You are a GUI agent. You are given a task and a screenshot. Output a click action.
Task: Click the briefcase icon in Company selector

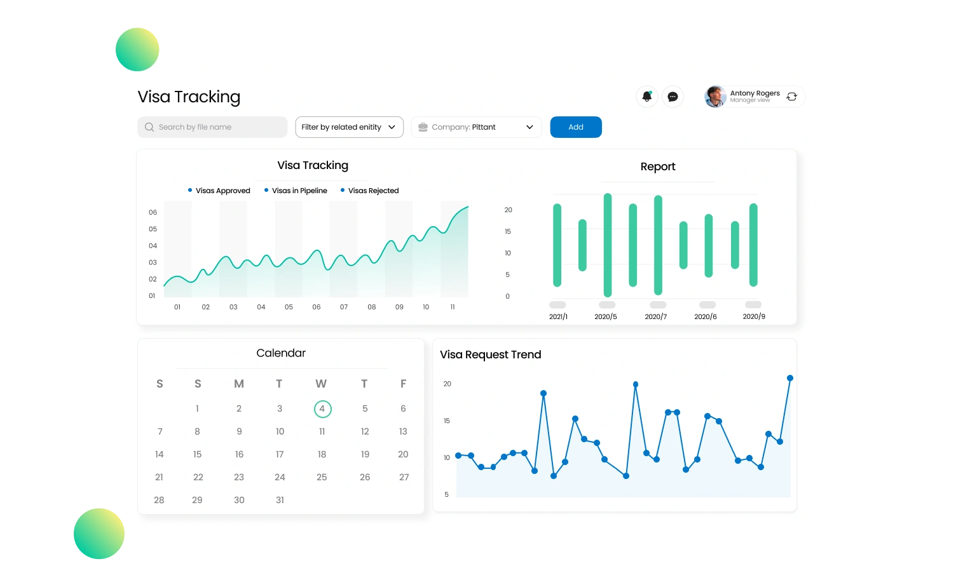(423, 127)
